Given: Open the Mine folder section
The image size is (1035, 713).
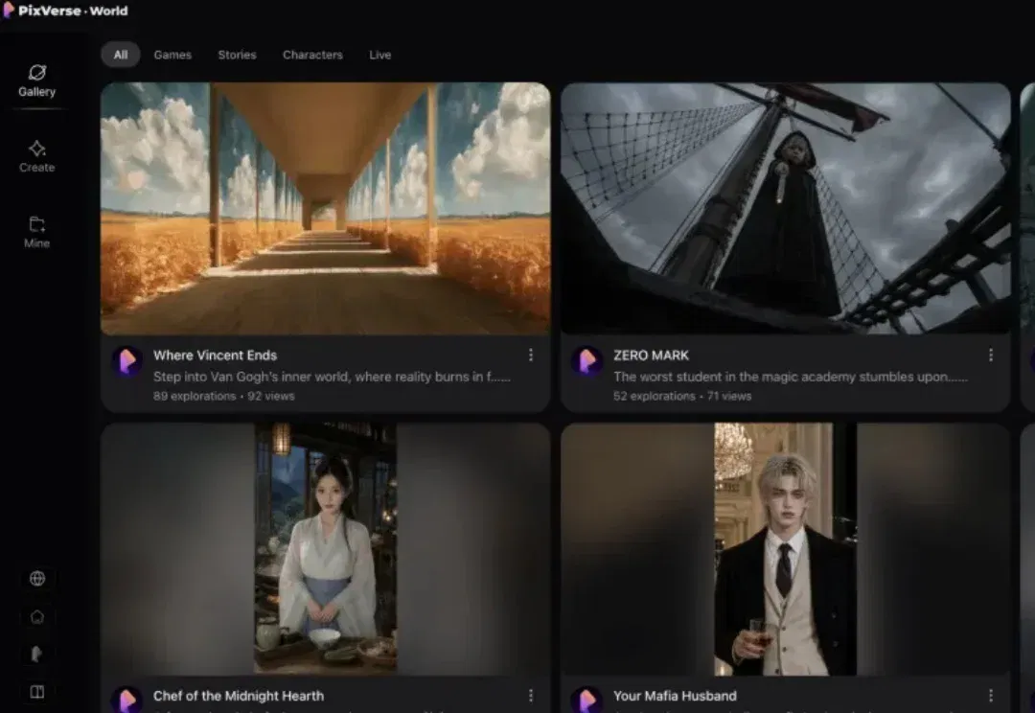Looking at the screenshot, I should click(37, 232).
